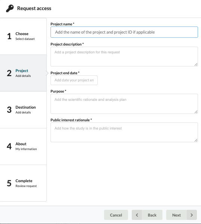Click the left chevron on Back button

click(x=137, y=215)
